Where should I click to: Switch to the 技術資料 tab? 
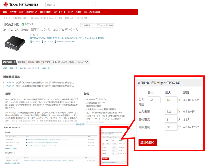pos(21,62)
